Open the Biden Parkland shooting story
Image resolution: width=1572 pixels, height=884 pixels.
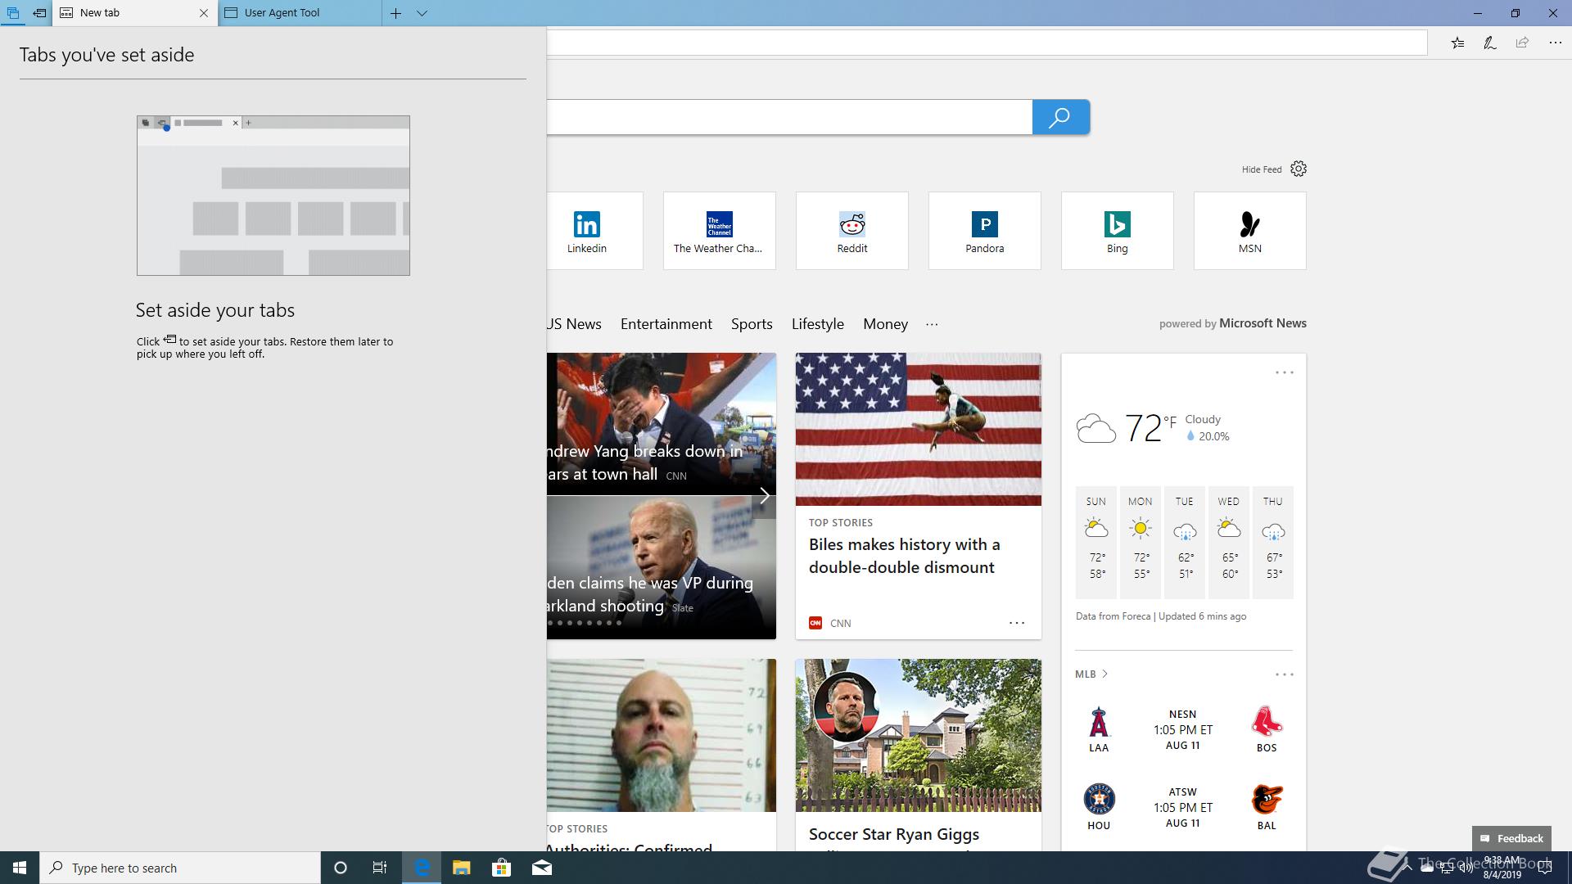pos(662,567)
